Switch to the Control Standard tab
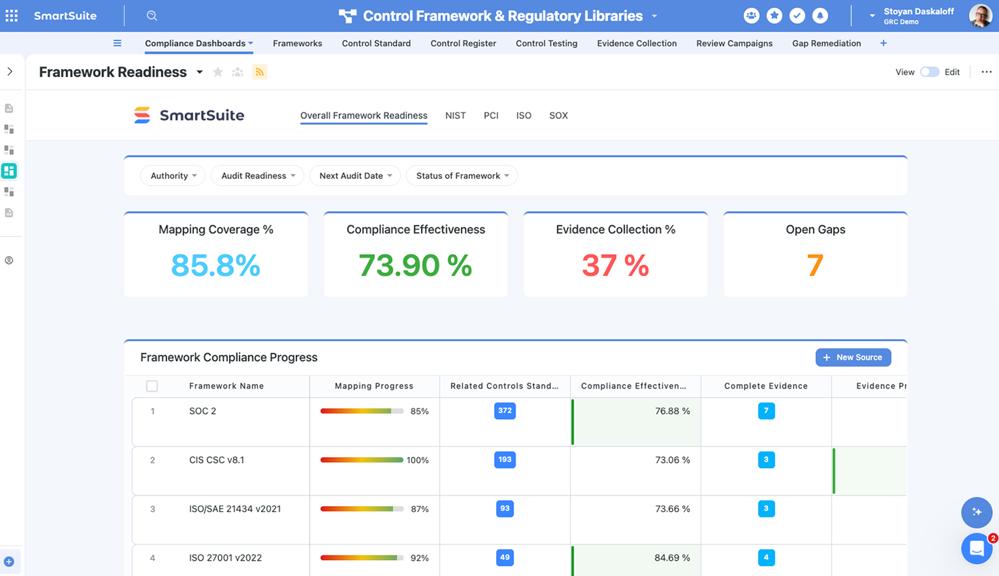The image size is (999, 576). click(376, 43)
